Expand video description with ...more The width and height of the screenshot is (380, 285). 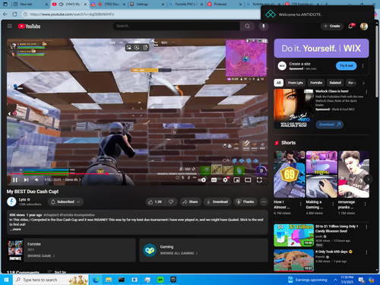16,230
